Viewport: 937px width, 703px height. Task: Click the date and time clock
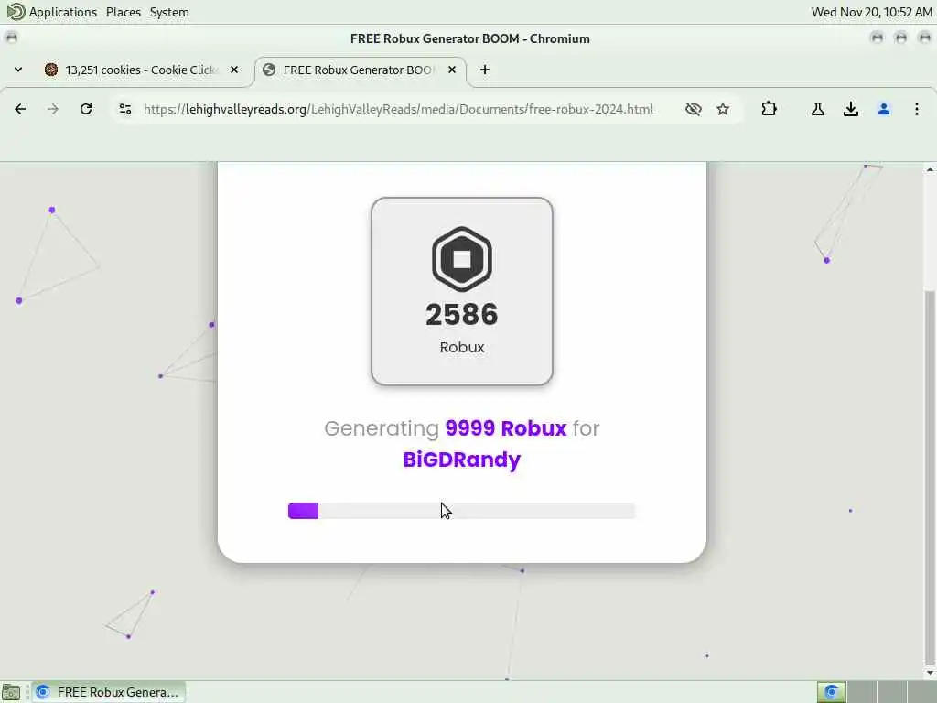(871, 12)
